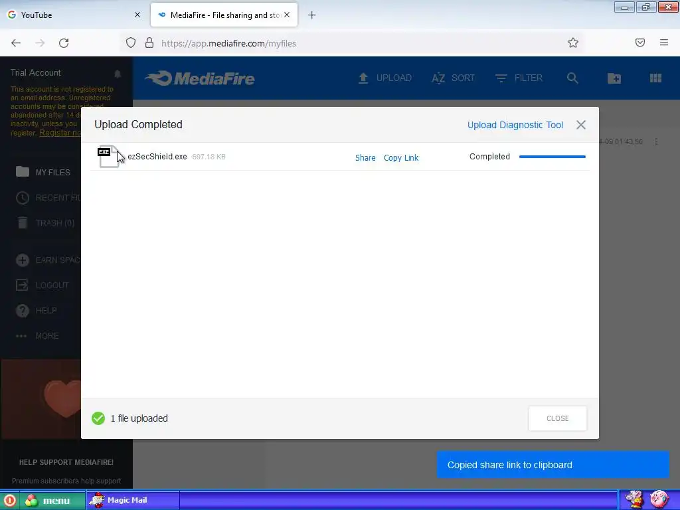Click the green checkmark success icon
Screen dimensions: 680x510
click(x=98, y=418)
